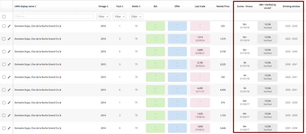Open the chevron arrow on 2015 pack 3 wine
This screenshot has height=134, width=306.
point(60,64)
